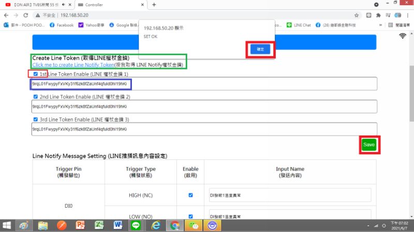Open the Chrome extensions puzzle icon

coord(379,15)
